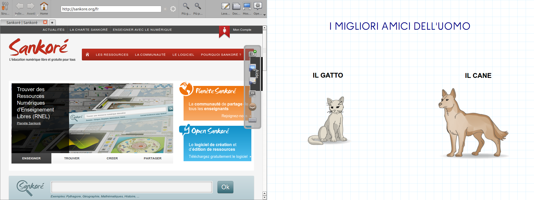This screenshot has width=534, height=200.
Task: Toggle the eye hide-toolbar button
Action: (252, 107)
